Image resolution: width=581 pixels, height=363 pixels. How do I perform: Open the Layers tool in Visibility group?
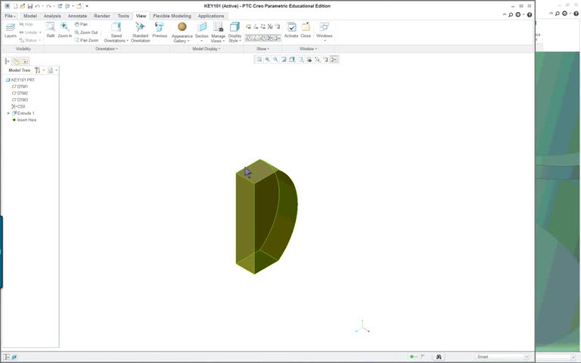click(11, 30)
